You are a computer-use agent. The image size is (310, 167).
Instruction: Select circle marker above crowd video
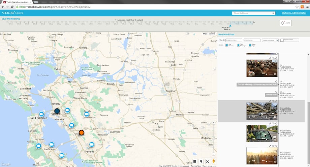coord(276,58)
